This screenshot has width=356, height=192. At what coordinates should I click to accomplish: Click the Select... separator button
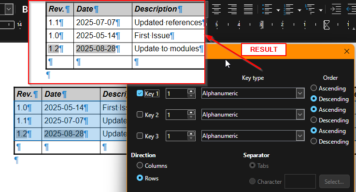tap(334, 181)
